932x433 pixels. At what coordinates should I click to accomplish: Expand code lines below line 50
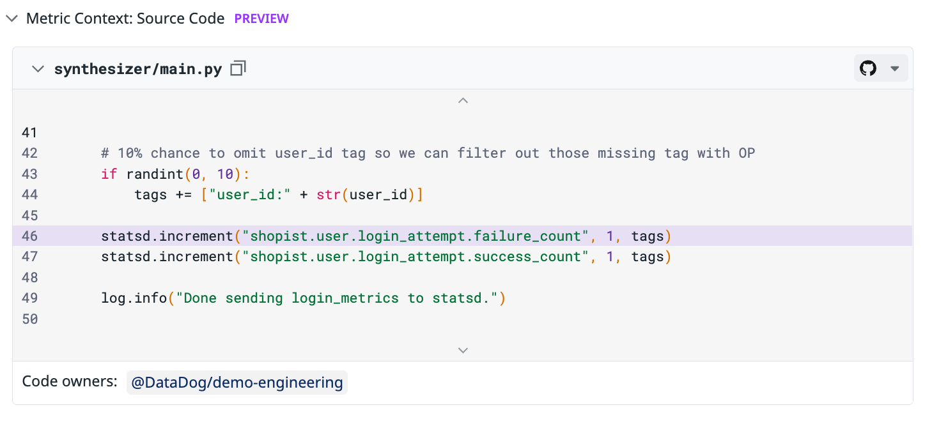click(463, 350)
